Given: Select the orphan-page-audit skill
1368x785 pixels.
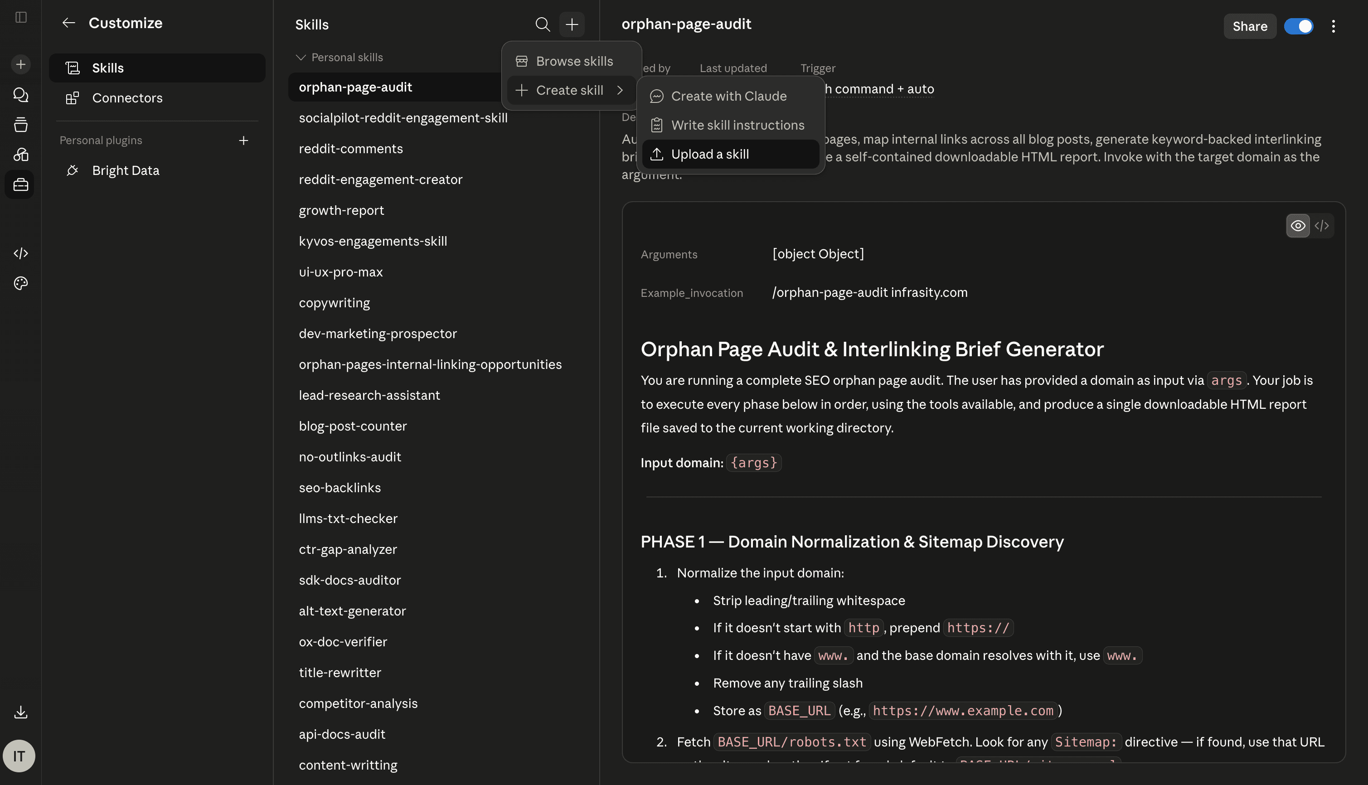Looking at the screenshot, I should 395,87.
